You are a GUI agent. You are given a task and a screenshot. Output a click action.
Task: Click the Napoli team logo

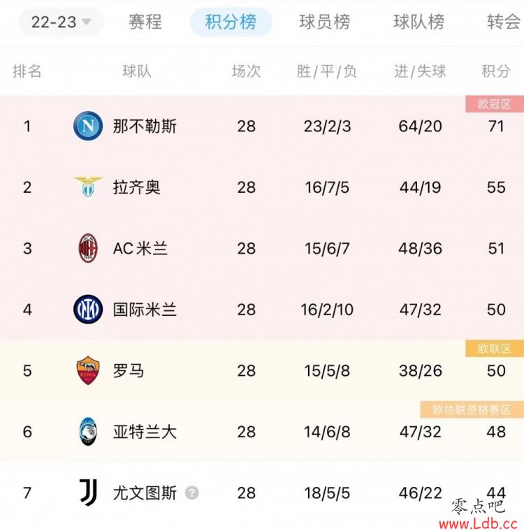[x=88, y=126]
